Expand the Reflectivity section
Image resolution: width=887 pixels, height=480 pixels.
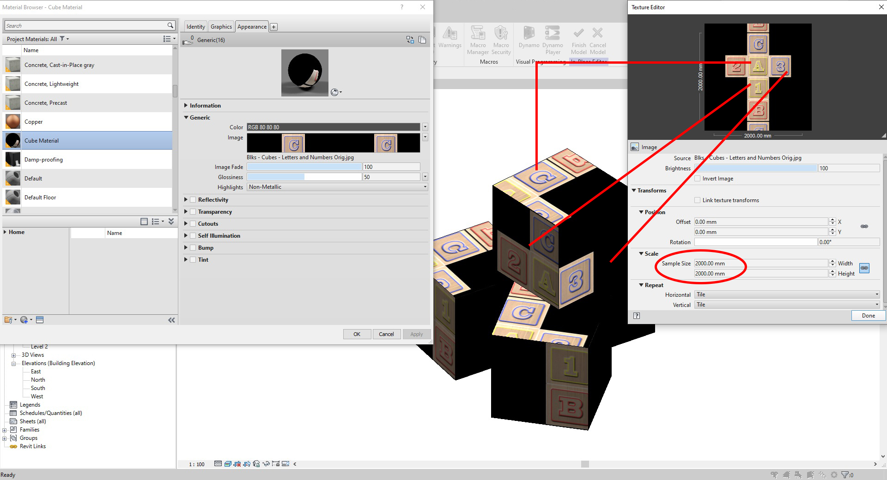coord(186,199)
